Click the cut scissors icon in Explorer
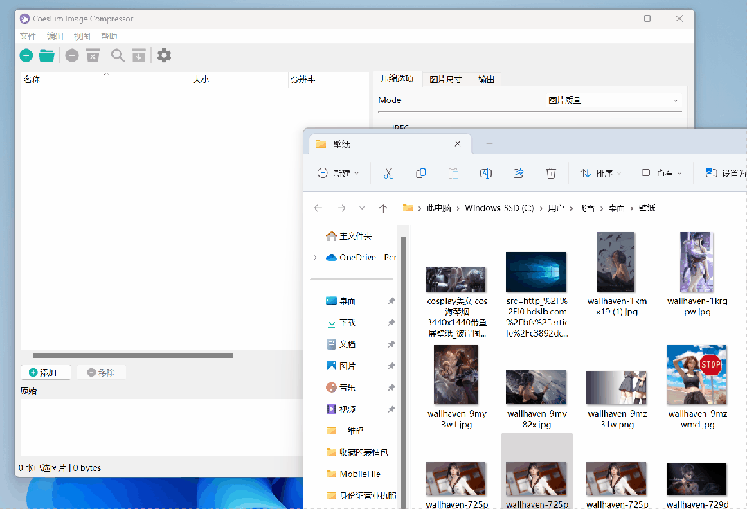Image resolution: width=747 pixels, height=509 pixels. coord(388,173)
